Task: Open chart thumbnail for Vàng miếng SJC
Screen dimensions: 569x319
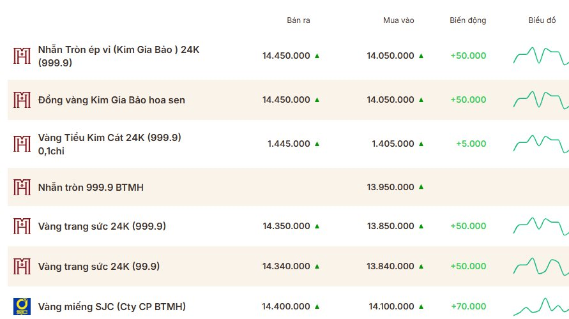Action: click(x=541, y=307)
